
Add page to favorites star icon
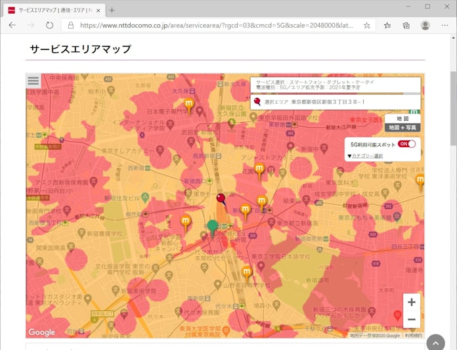366,26
